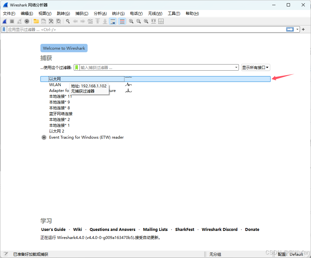Select Event Tracing for Windows (ETW) reader
The height and width of the screenshot is (258, 311).
click(x=86, y=137)
